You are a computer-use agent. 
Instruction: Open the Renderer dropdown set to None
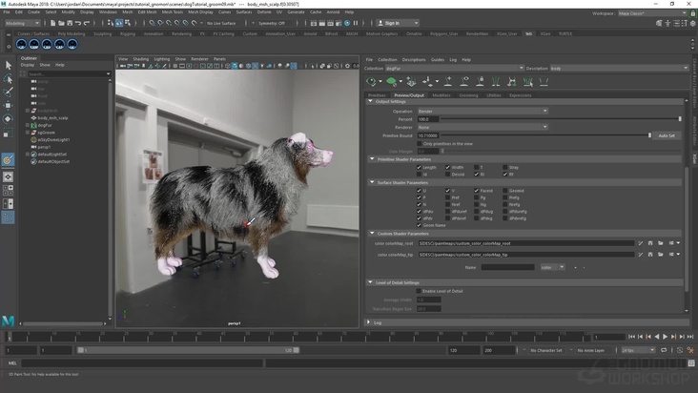[482, 127]
